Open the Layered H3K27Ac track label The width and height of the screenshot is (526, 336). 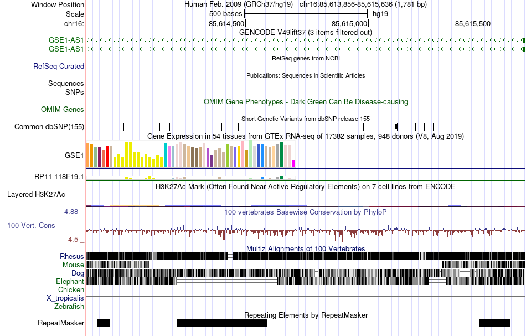[x=36, y=195]
